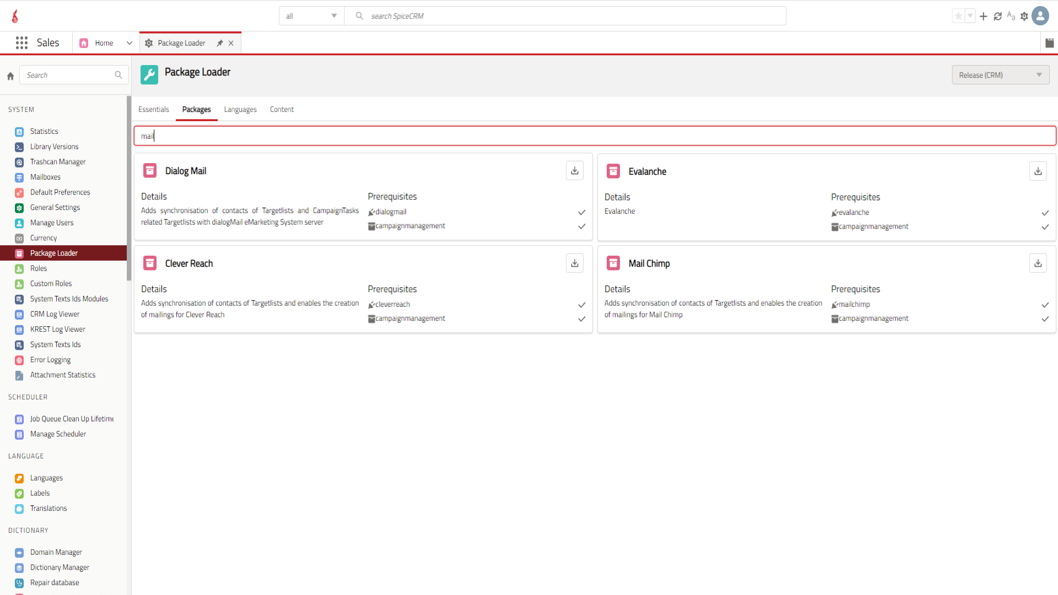This screenshot has width=1058, height=595.
Task: Open Manage Scheduler
Action: (x=58, y=434)
